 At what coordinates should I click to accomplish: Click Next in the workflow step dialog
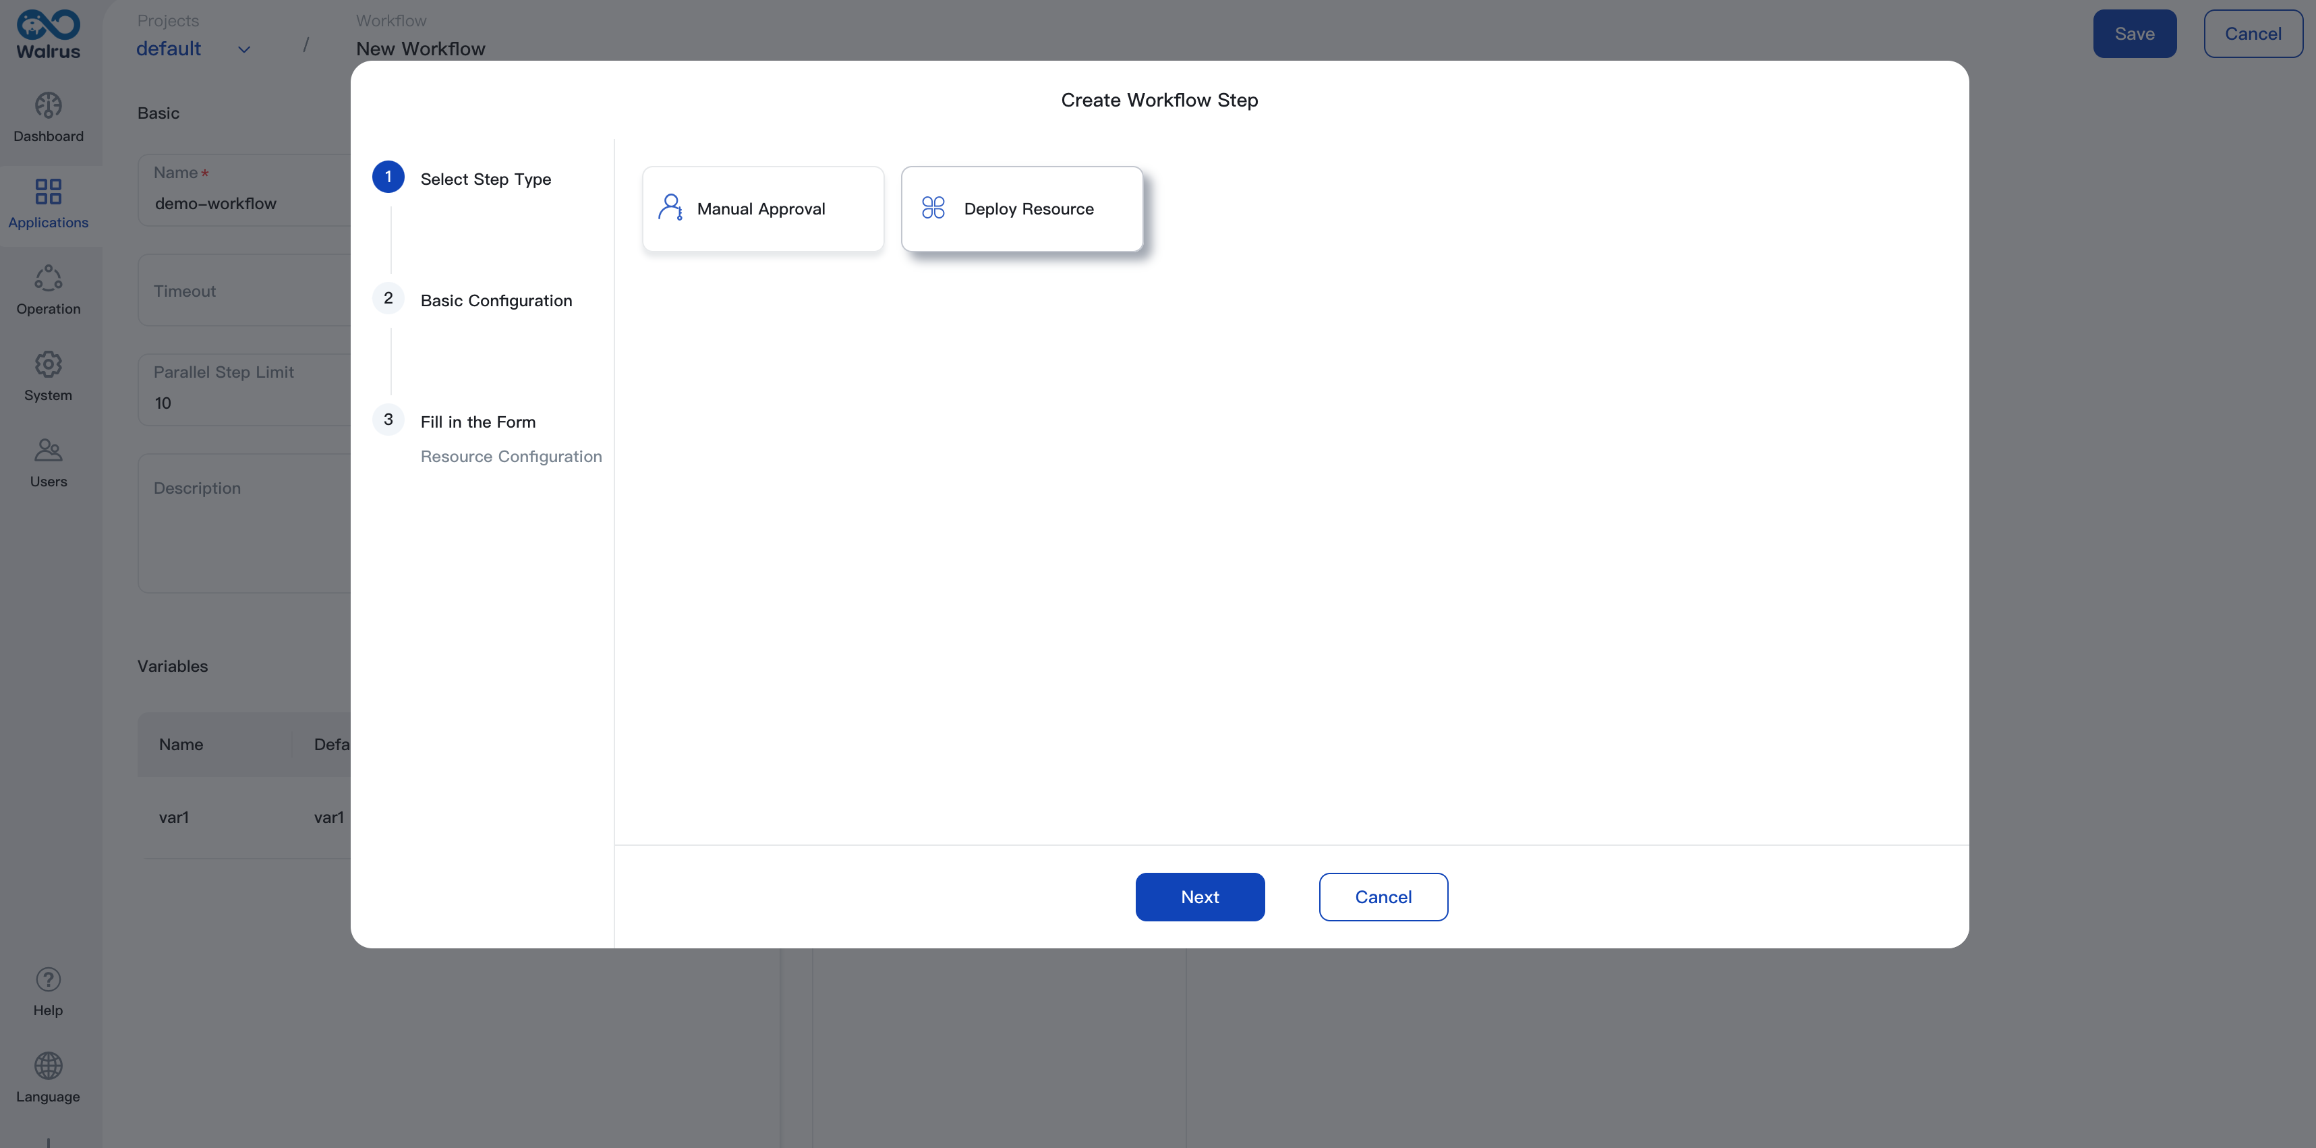tap(1199, 896)
